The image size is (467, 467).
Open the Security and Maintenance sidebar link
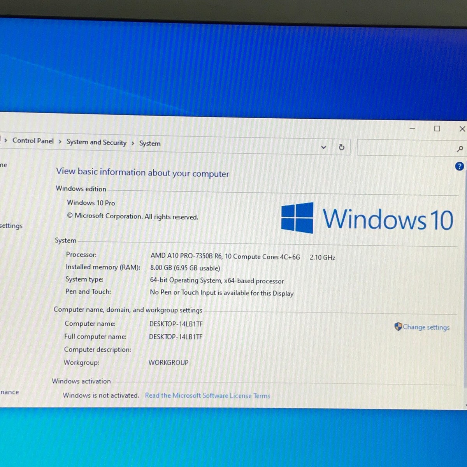pos(9,392)
